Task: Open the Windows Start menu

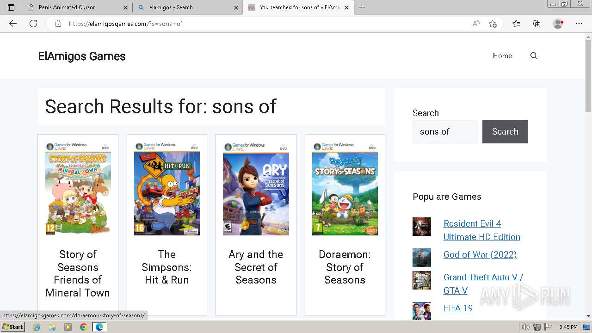Action: point(13,327)
